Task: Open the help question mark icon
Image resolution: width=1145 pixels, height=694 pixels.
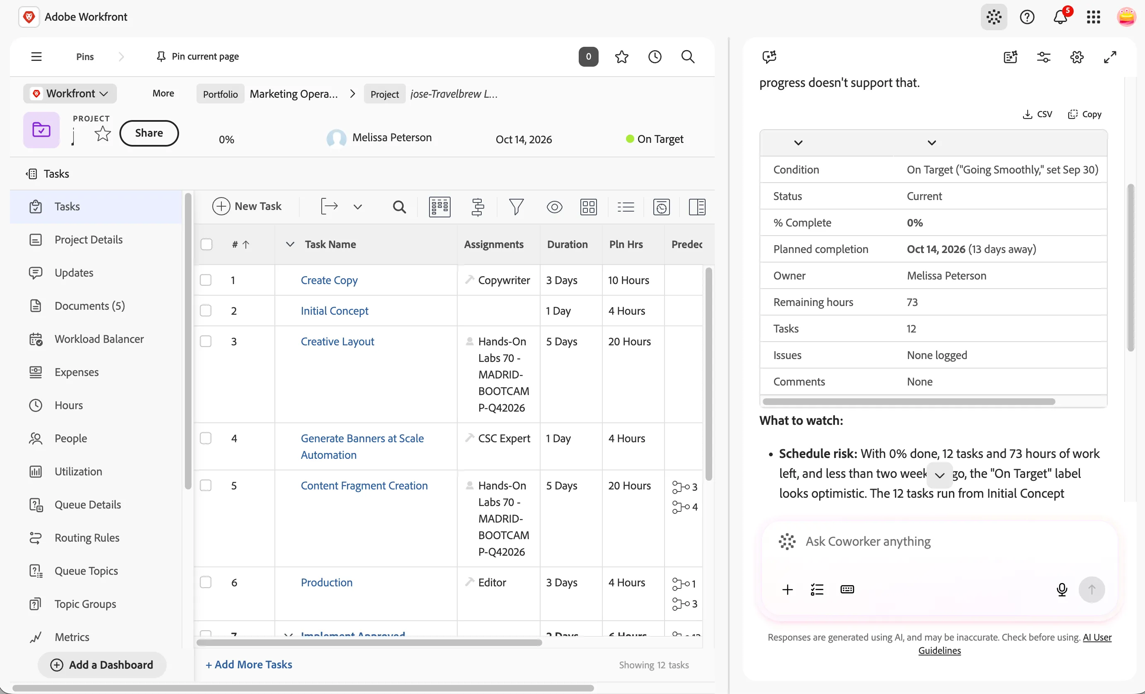Action: tap(1027, 17)
